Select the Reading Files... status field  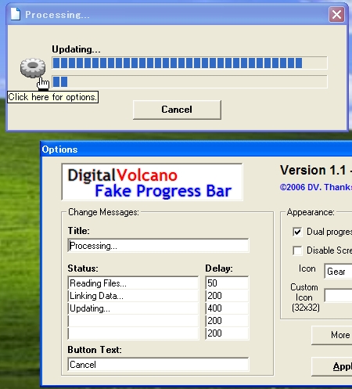133,283
